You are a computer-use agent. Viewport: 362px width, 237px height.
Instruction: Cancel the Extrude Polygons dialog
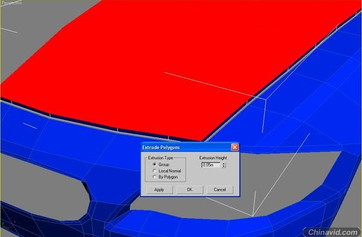[x=220, y=190]
